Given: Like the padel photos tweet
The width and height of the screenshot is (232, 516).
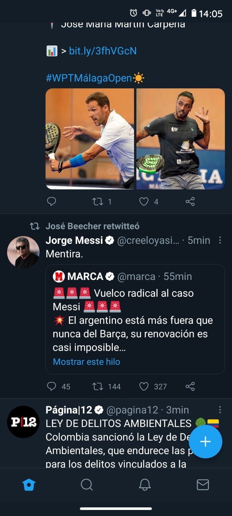Looking at the screenshot, I should [144, 202].
